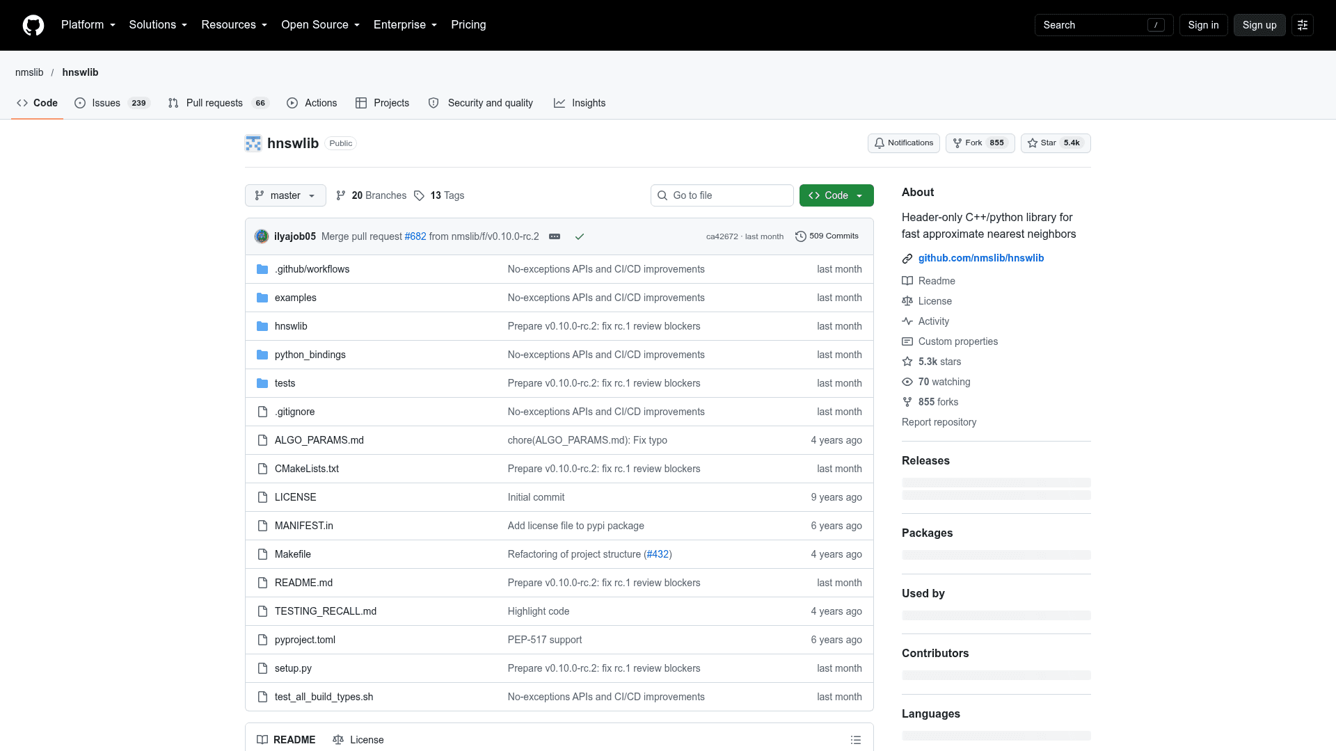Open pull request #682 link
This screenshot has width=1336, height=751.
pos(415,236)
